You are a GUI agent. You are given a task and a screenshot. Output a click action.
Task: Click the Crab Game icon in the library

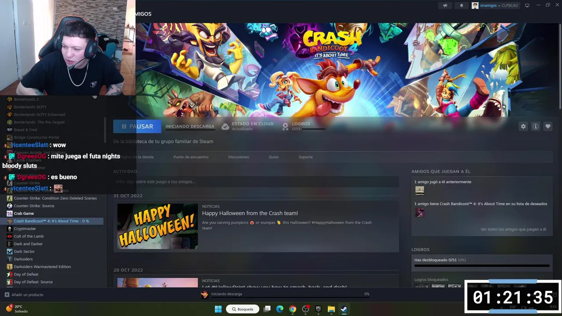pyautogui.click(x=9, y=213)
